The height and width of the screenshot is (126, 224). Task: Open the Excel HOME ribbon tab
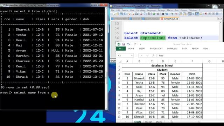coord(131,49)
